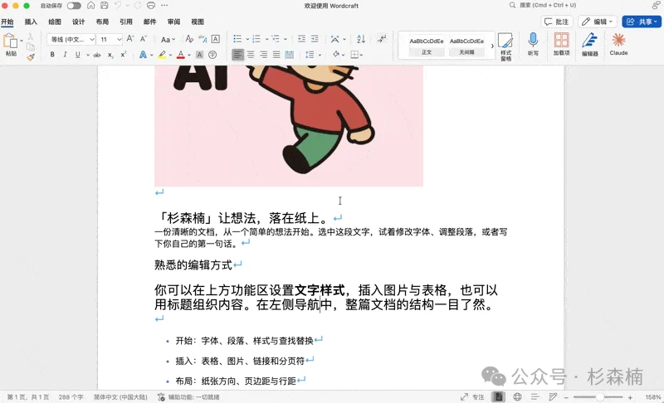
Task: Expand the styles gallery arrow
Action: pyautogui.click(x=492, y=46)
